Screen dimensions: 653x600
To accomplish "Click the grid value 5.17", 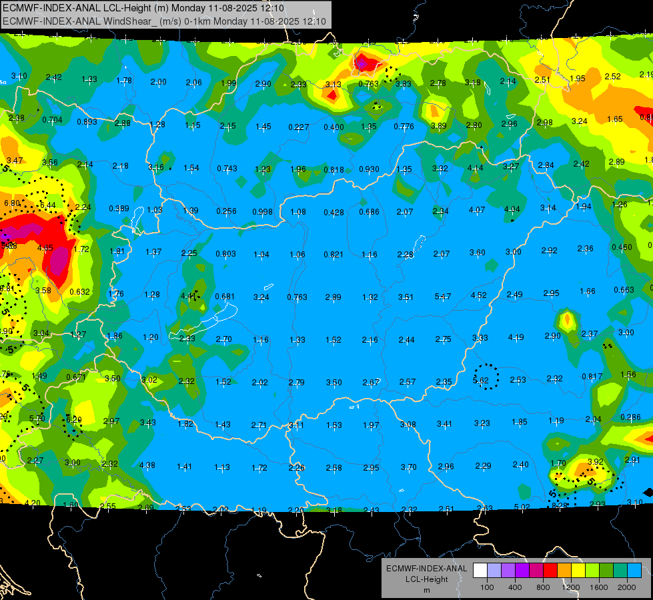I will point(443,297).
